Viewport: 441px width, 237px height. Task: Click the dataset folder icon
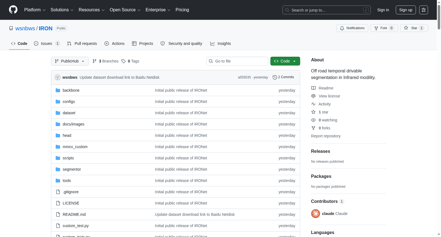tap(58, 113)
